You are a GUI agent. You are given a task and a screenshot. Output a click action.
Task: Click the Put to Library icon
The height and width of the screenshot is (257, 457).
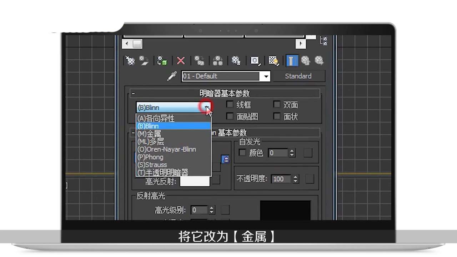(x=236, y=61)
